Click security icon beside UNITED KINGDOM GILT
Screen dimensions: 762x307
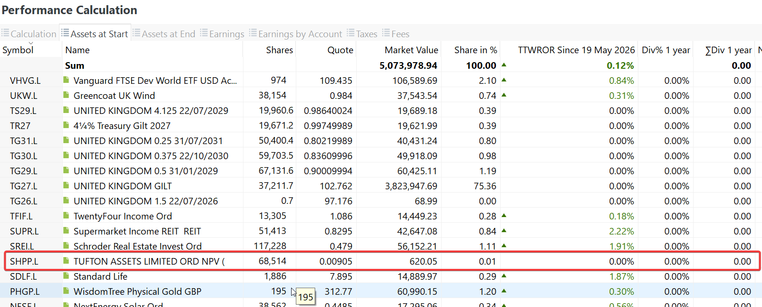click(x=67, y=186)
